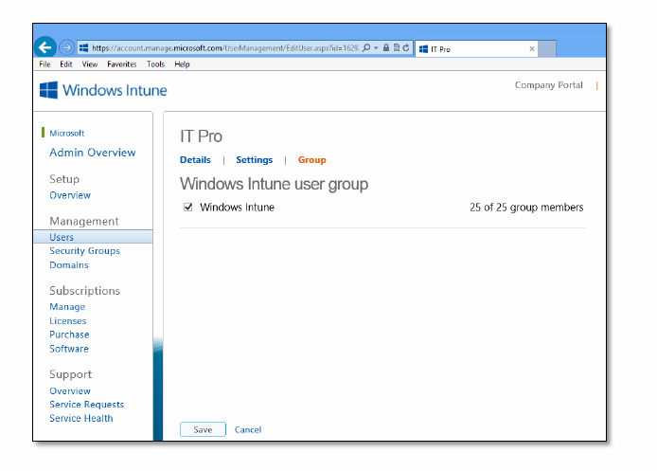Switch to the Settings tab

pos(255,160)
